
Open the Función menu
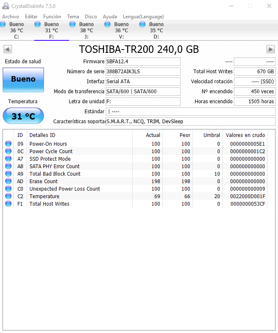pos(52,17)
